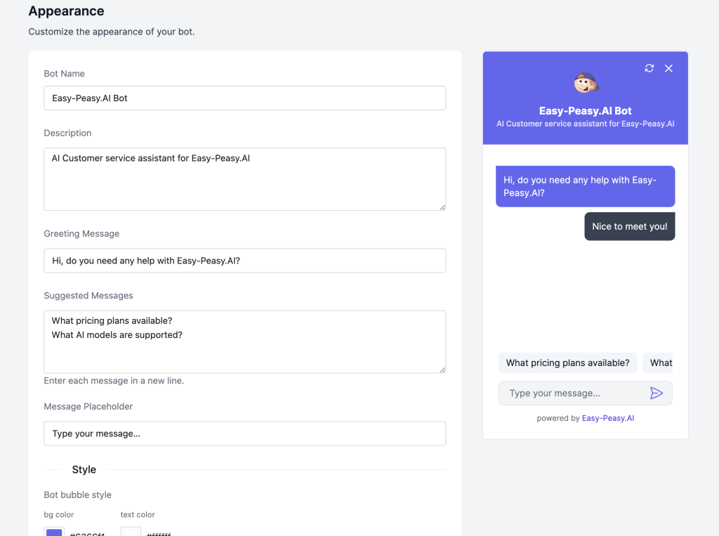Click the resize handle of Suggested Messages box
Image resolution: width=719 pixels, height=536 pixels.
click(x=442, y=370)
